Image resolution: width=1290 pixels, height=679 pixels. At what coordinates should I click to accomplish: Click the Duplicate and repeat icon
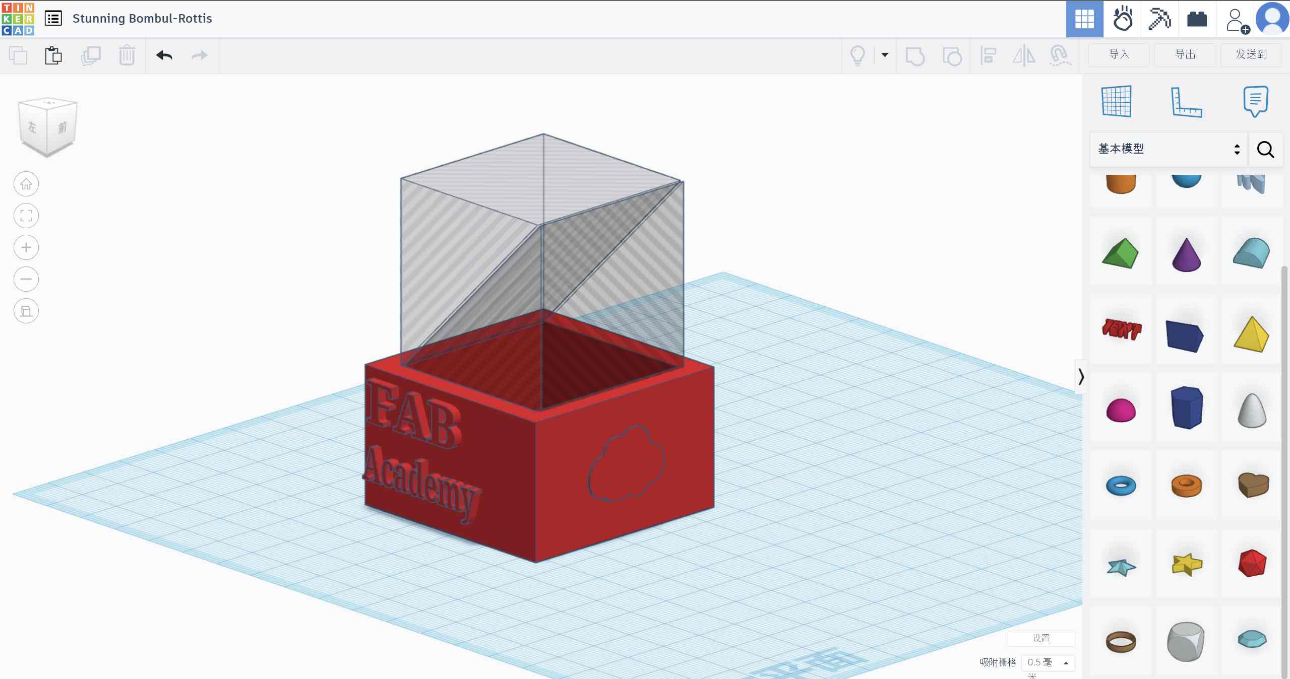point(91,55)
